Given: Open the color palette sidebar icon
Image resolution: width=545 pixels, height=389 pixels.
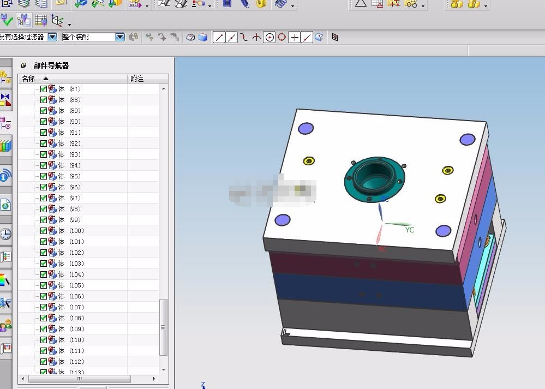Looking at the screenshot, I should 5,281.
